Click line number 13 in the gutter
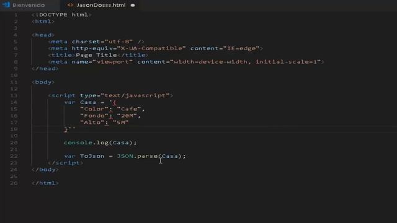 pyautogui.click(x=14, y=95)
